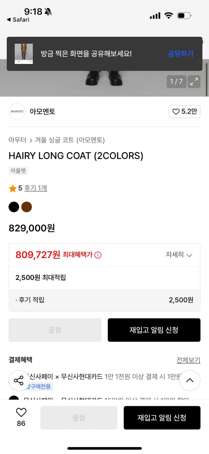Tap the 아울렛 tag badge
209x454 pixels.
18,171
